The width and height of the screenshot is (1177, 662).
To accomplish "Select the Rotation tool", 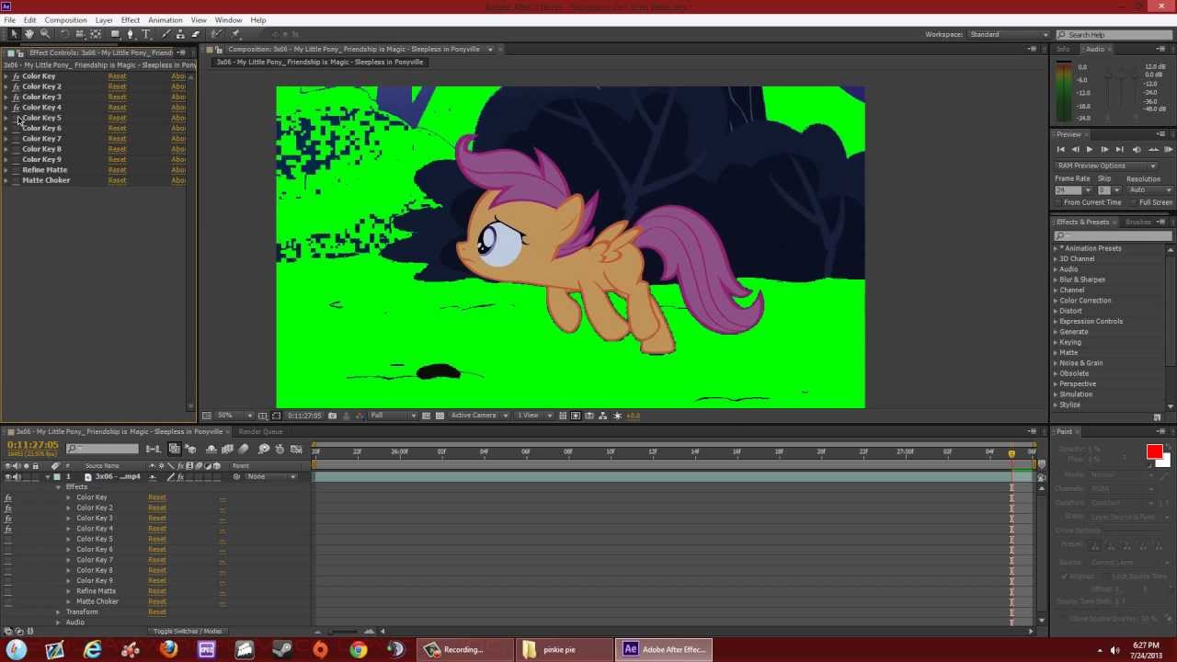I will [64, 34].
